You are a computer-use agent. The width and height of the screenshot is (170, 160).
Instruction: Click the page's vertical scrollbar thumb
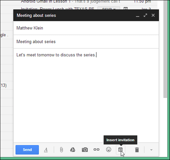165,49
